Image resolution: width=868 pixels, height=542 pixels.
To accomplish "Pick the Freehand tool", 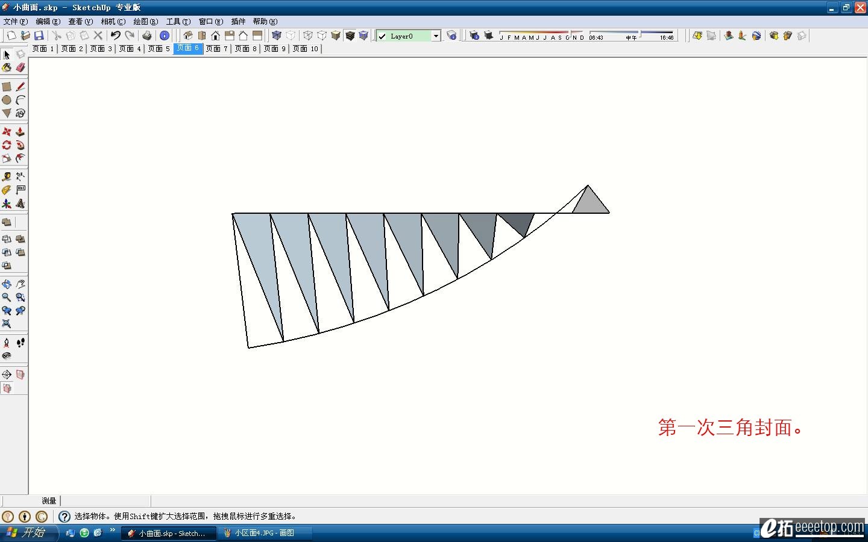I will tap(20, 113).
